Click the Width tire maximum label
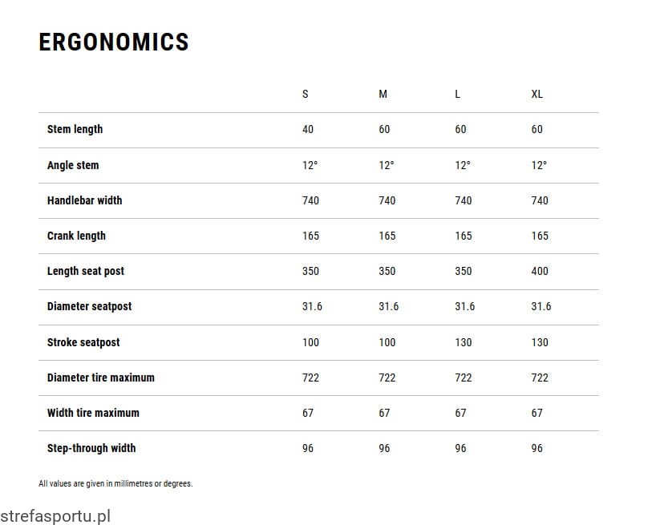The image size is (652, 525). click(93, 413)
